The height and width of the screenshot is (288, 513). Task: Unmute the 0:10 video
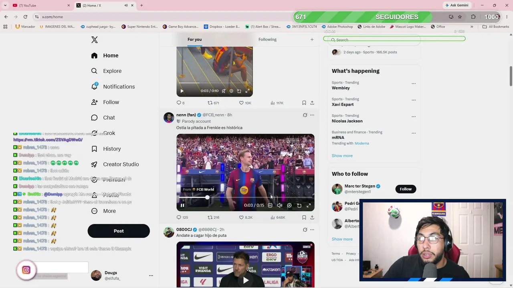[224, 91]
